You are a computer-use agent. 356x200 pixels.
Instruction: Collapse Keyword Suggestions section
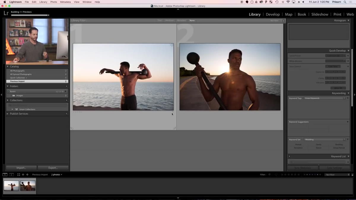click(x=348, y=122)
